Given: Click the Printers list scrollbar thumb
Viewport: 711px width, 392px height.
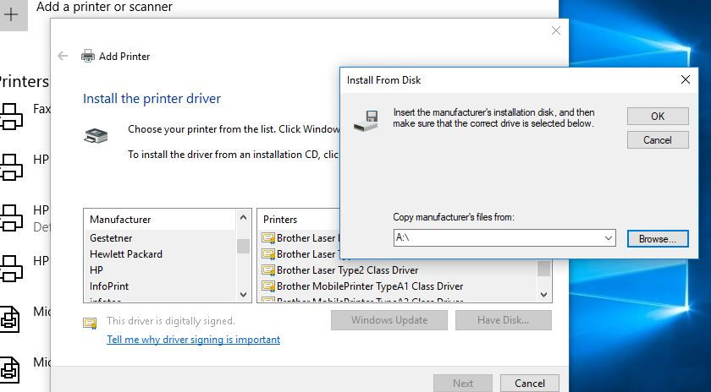Looking at the screenshot, I should pos(543,268).
